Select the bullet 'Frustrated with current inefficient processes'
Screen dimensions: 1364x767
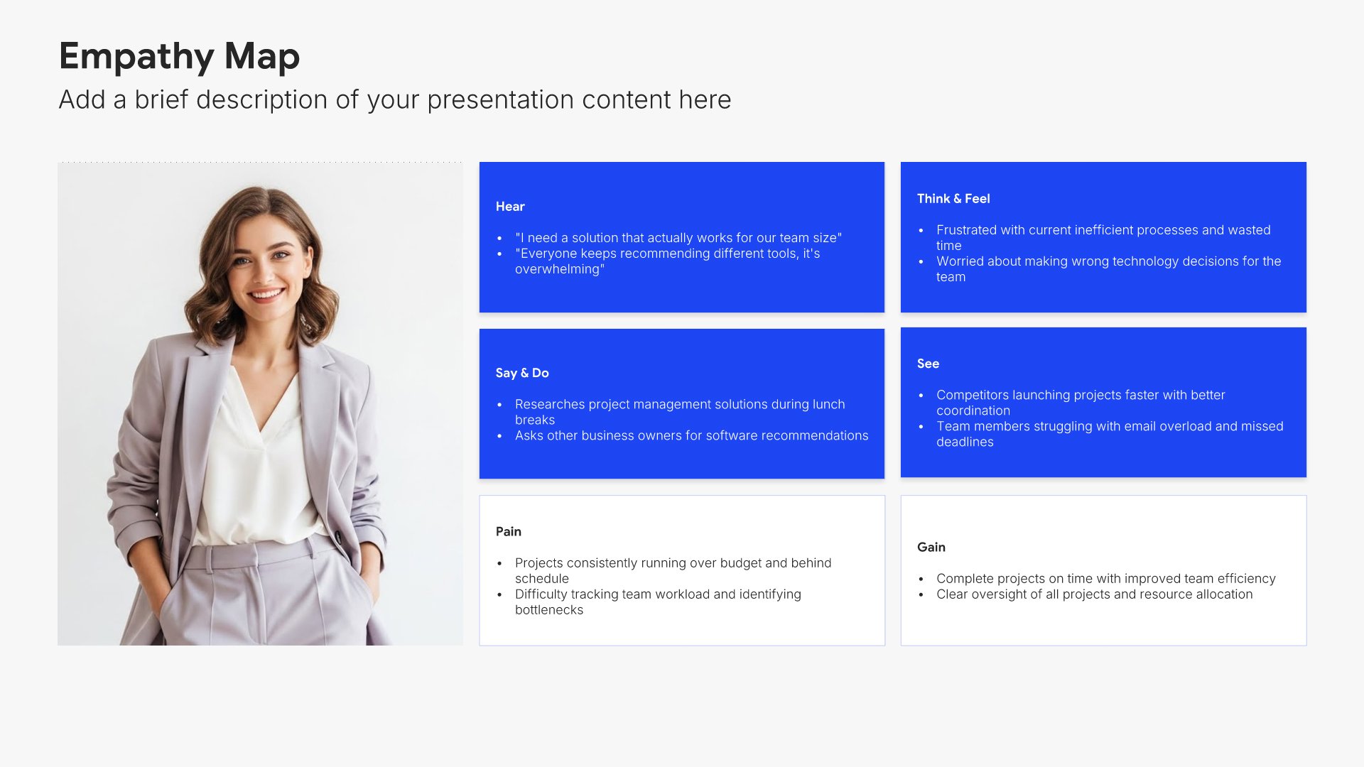[x=1103, y=238]
